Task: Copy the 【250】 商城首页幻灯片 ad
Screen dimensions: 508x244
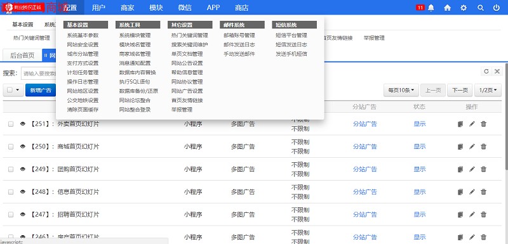Action: 460,146
